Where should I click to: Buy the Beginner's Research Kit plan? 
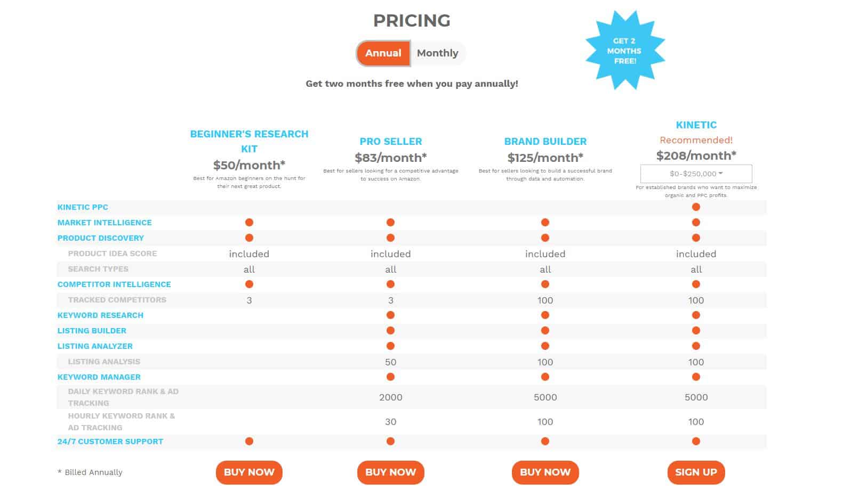(x=249, y=472)
